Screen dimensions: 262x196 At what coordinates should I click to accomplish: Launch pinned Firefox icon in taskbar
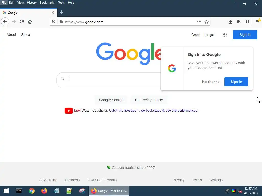[44, 191]
